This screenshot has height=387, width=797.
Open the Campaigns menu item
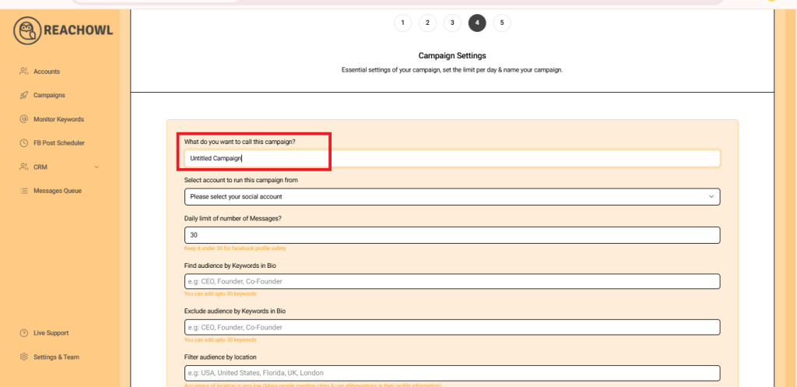click(x=49, y=95)
